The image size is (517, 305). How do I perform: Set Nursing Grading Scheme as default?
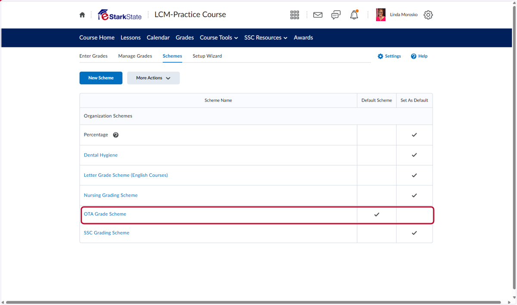(414, 195)
